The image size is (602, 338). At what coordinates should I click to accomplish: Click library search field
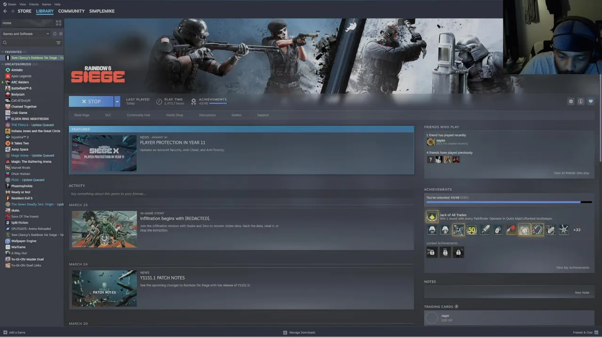pyautogui.click(x=28, y=43)
